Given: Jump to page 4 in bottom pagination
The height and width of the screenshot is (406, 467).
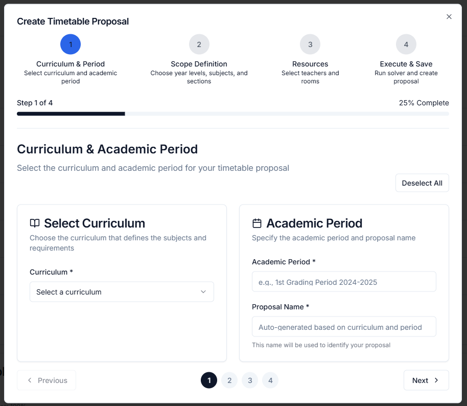Looking at the screenshot, I should pyautogui.click(x=270, y=380).
